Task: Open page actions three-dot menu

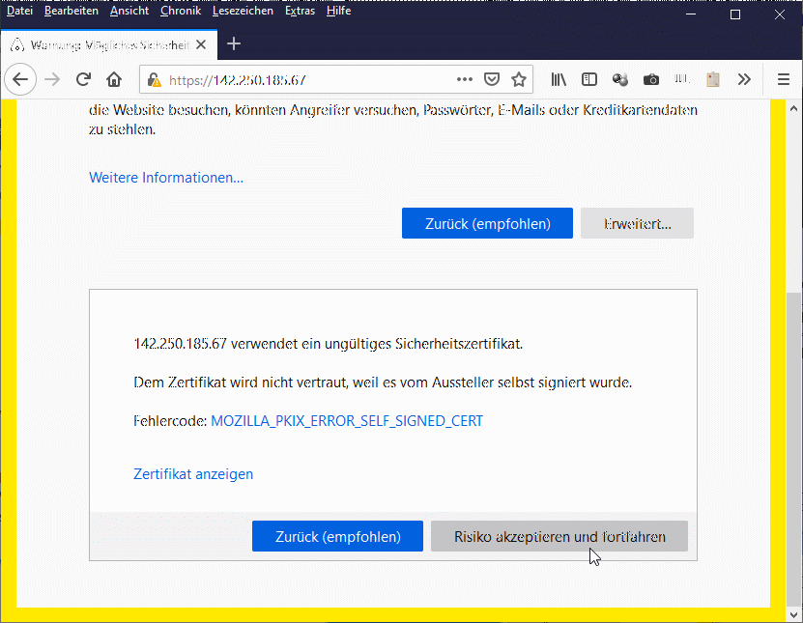Action: pyautogui.click(x=464, y=79)
